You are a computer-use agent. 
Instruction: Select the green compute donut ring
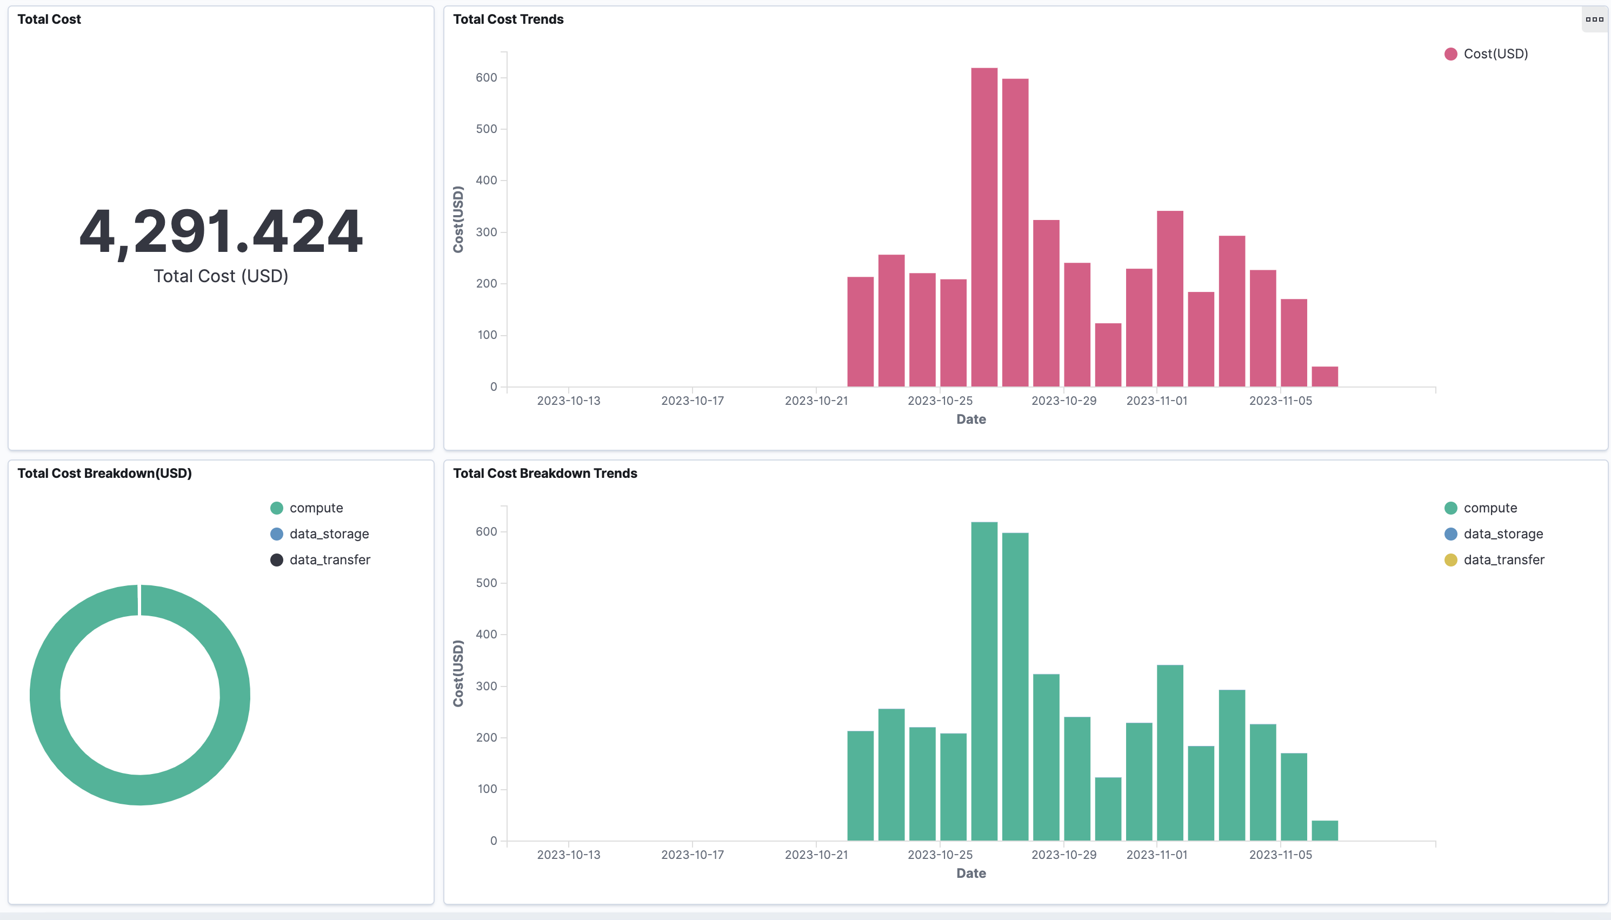coord(45,695)
